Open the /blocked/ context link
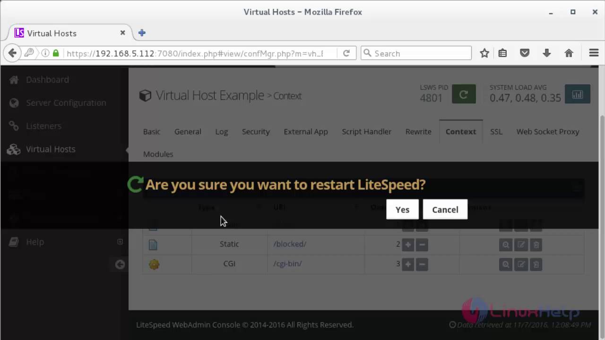Image resolution: width=605 pixels, height=340 pixels. (290, 244)
